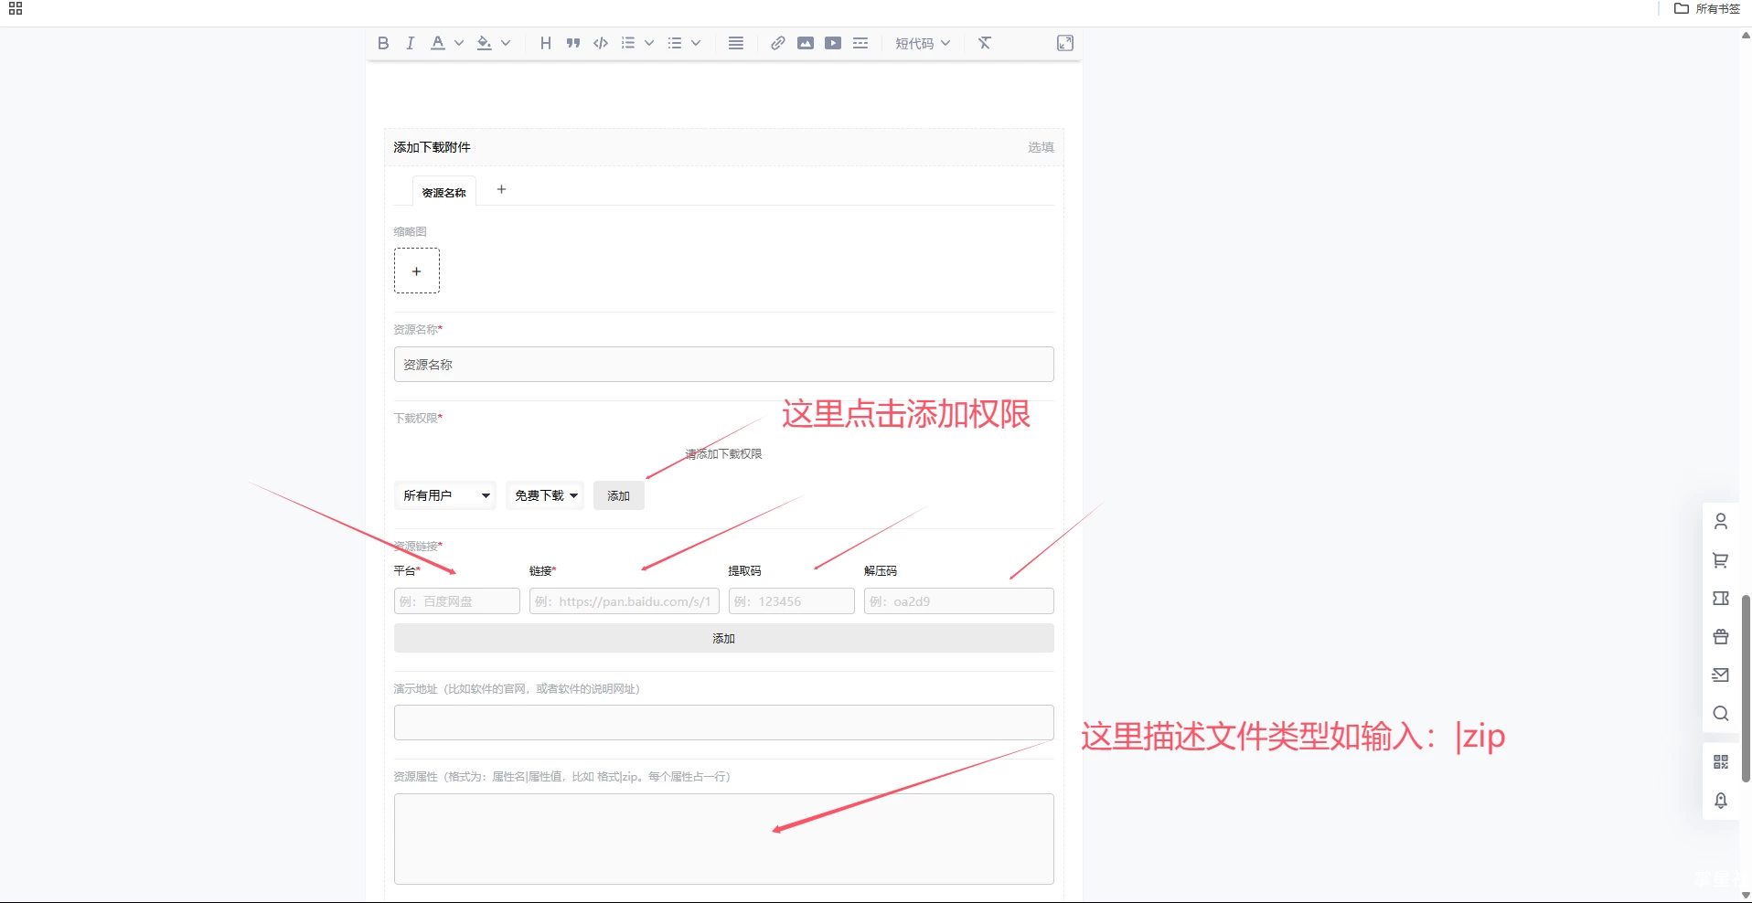Open the 所有用户 user group dropdown
Screen dimensions: 1752x903
(445, 495)
